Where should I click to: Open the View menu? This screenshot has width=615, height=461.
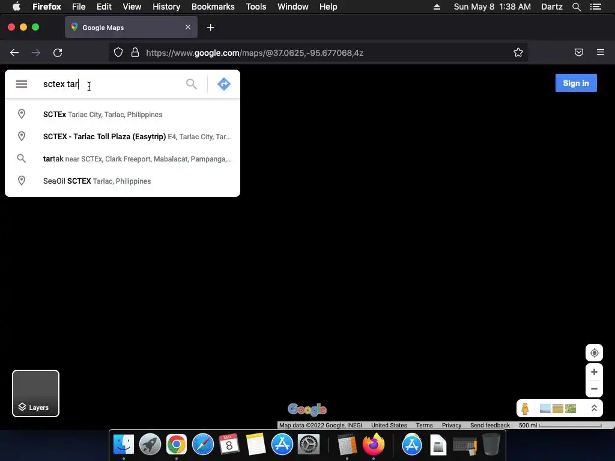click(132, 7)
